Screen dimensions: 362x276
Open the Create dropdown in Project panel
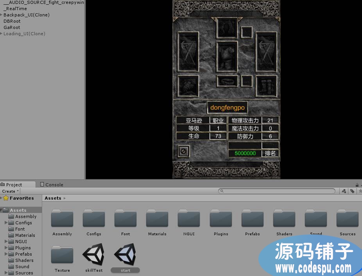click(x=10, y=191)
